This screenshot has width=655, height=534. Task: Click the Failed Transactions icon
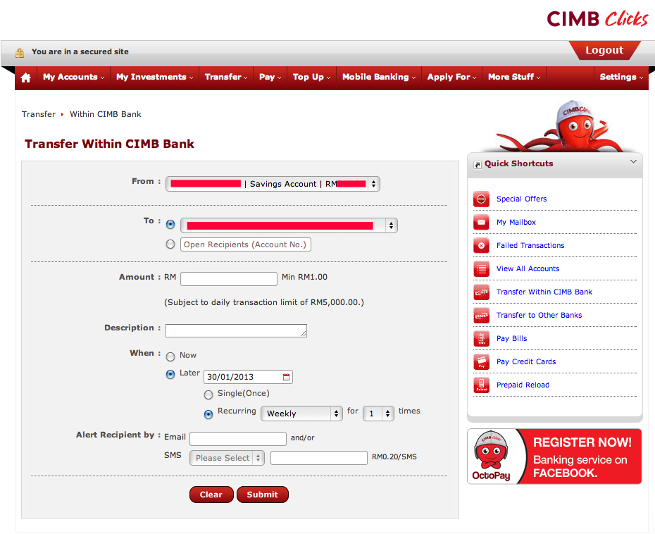(x=481, y=246)
